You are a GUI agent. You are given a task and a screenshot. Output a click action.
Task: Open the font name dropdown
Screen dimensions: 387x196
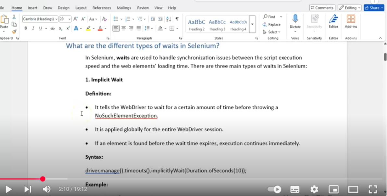[x=56, y=19]
